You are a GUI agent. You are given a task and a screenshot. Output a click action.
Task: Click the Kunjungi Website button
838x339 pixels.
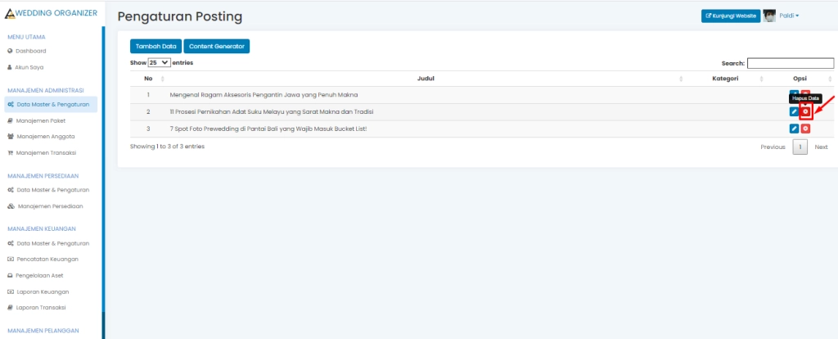[731, 16]
